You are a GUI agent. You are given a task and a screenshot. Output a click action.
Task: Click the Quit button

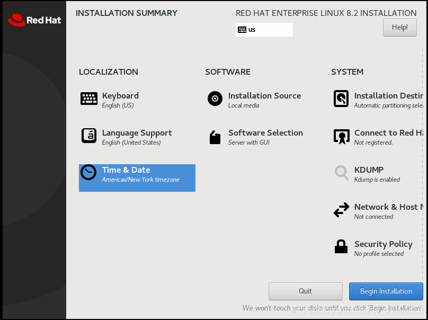(x=306, y=291)
